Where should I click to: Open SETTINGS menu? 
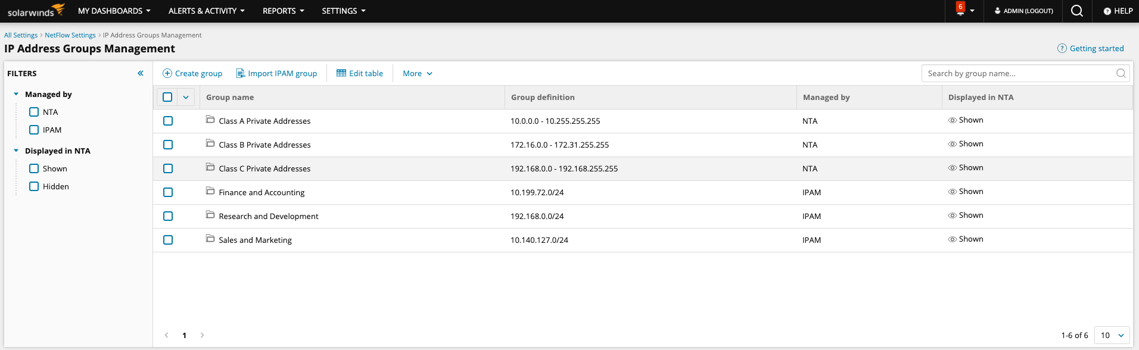point(344,11)
